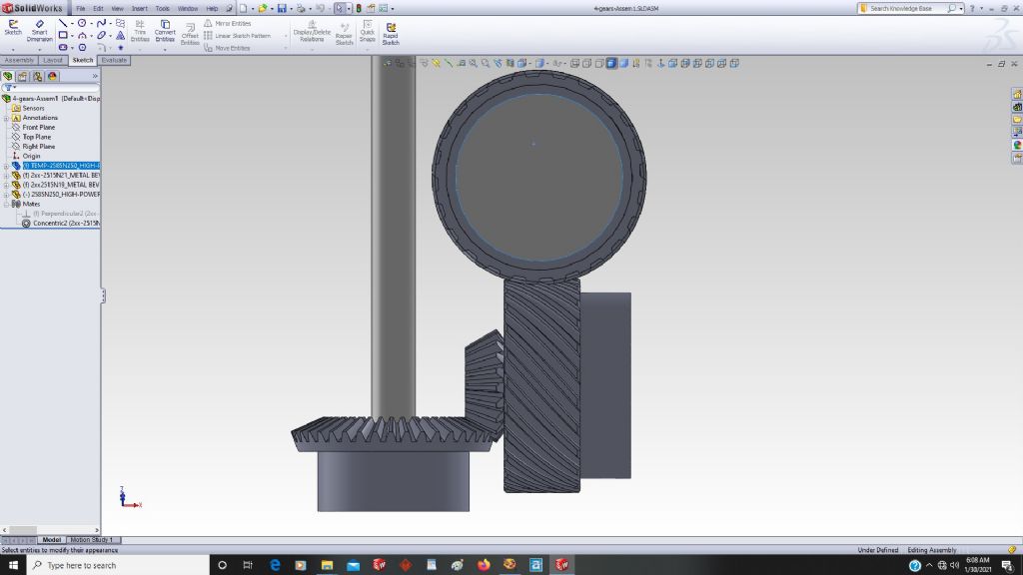The image size is (1023, 575).
Task: Expand the 2xx-2515N21 METAL BEV component
Action: click(x=7, y=176)
